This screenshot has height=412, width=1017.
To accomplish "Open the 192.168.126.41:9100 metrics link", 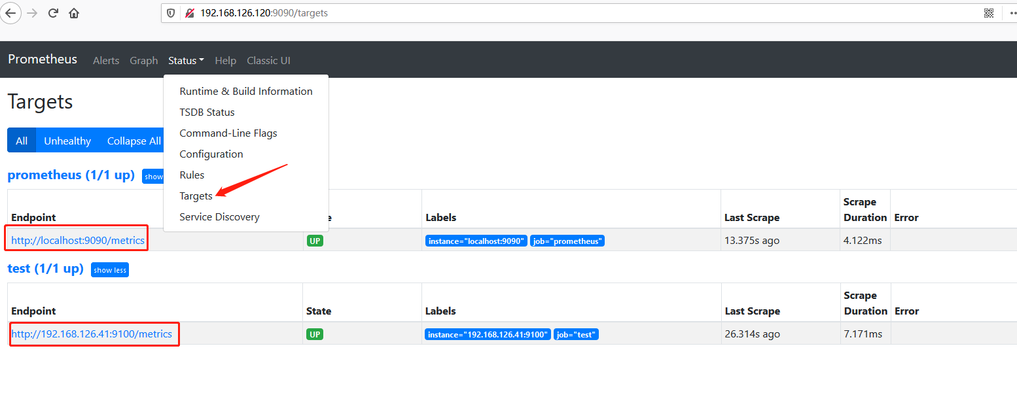I will click(x=94, y=334).
